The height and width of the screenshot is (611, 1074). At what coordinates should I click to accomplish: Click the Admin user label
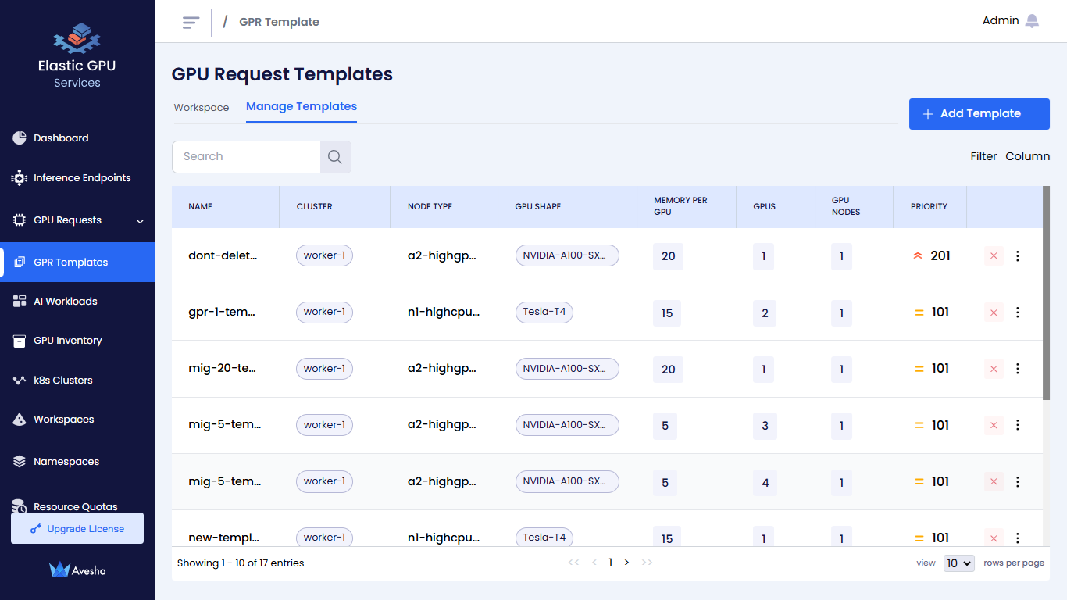click(1001, 21)
